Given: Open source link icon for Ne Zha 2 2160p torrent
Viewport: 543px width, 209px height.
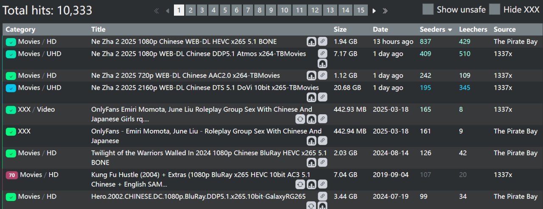Looking at the screenshot, I should (323, 97).
